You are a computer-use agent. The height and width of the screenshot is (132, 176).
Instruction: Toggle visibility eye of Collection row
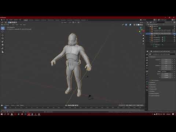coord(175,26)
